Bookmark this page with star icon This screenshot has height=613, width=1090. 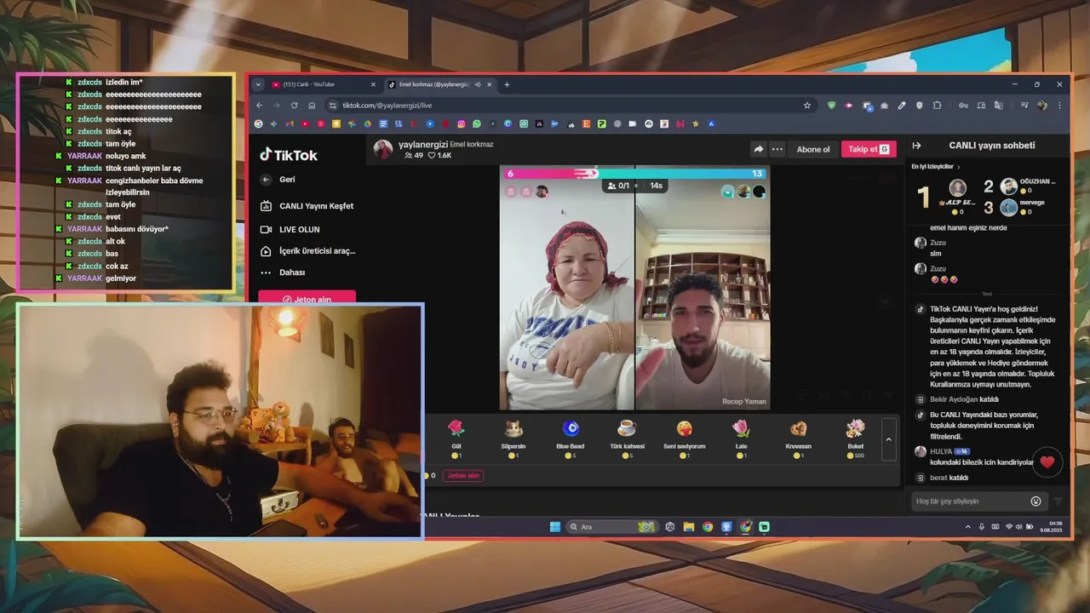807,106
